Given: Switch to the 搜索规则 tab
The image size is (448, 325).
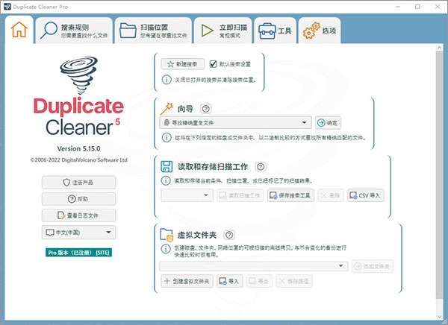Looking at the screenshot, I should tap(74, 31).
